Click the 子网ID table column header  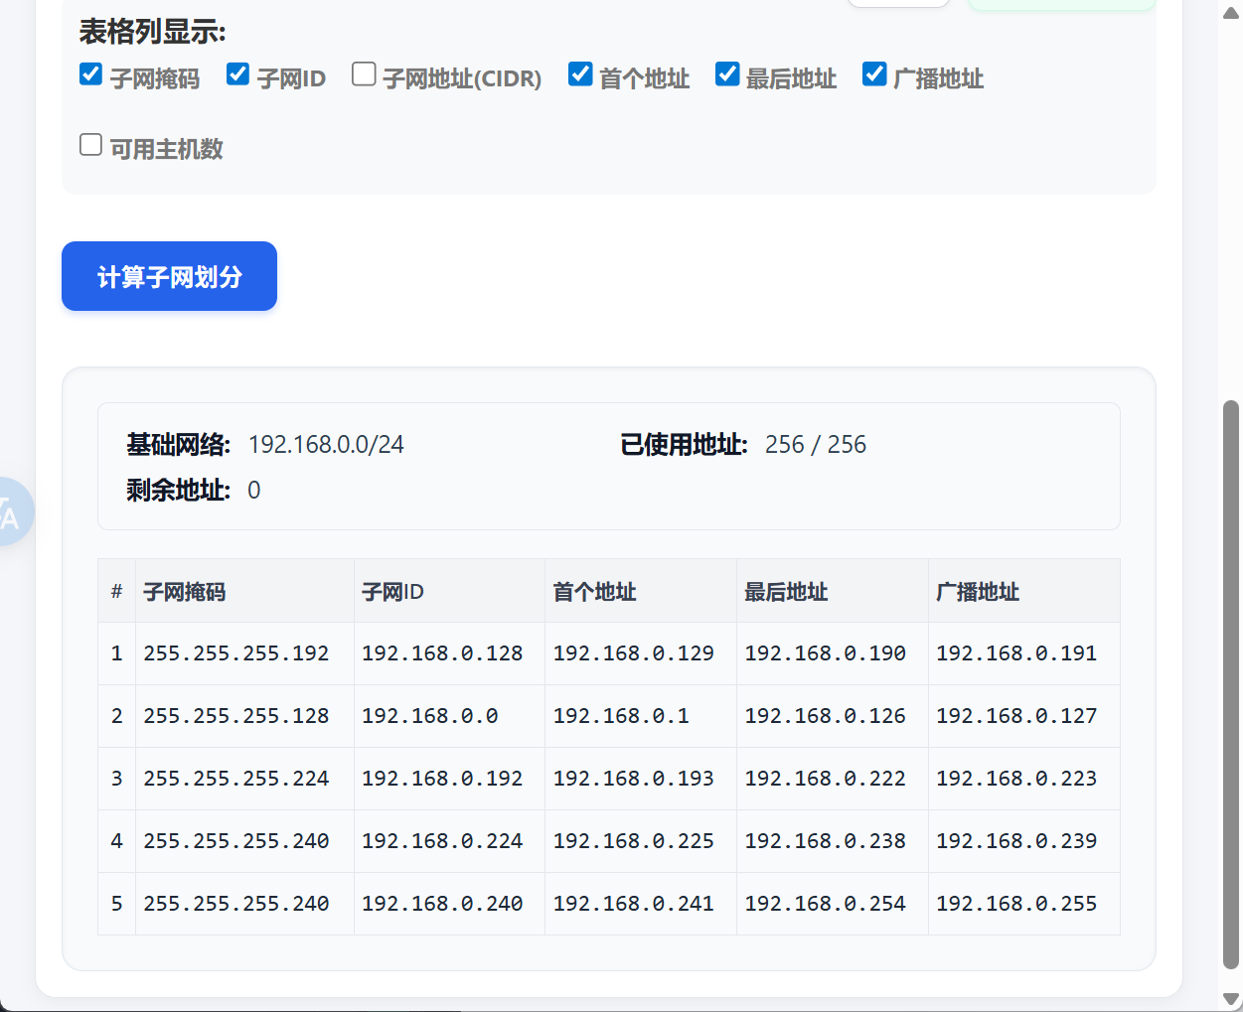[x=392, y=592]
